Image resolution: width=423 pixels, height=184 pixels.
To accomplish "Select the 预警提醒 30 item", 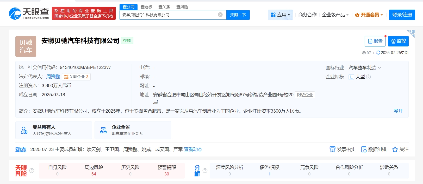I will 167,171.
